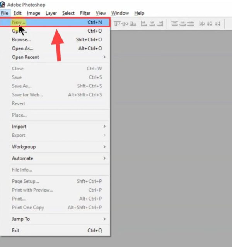Click the Distribute Top Edges icon
Image resolution: width=232 pixels, height=247 pixels.
(x=174, y=24)
